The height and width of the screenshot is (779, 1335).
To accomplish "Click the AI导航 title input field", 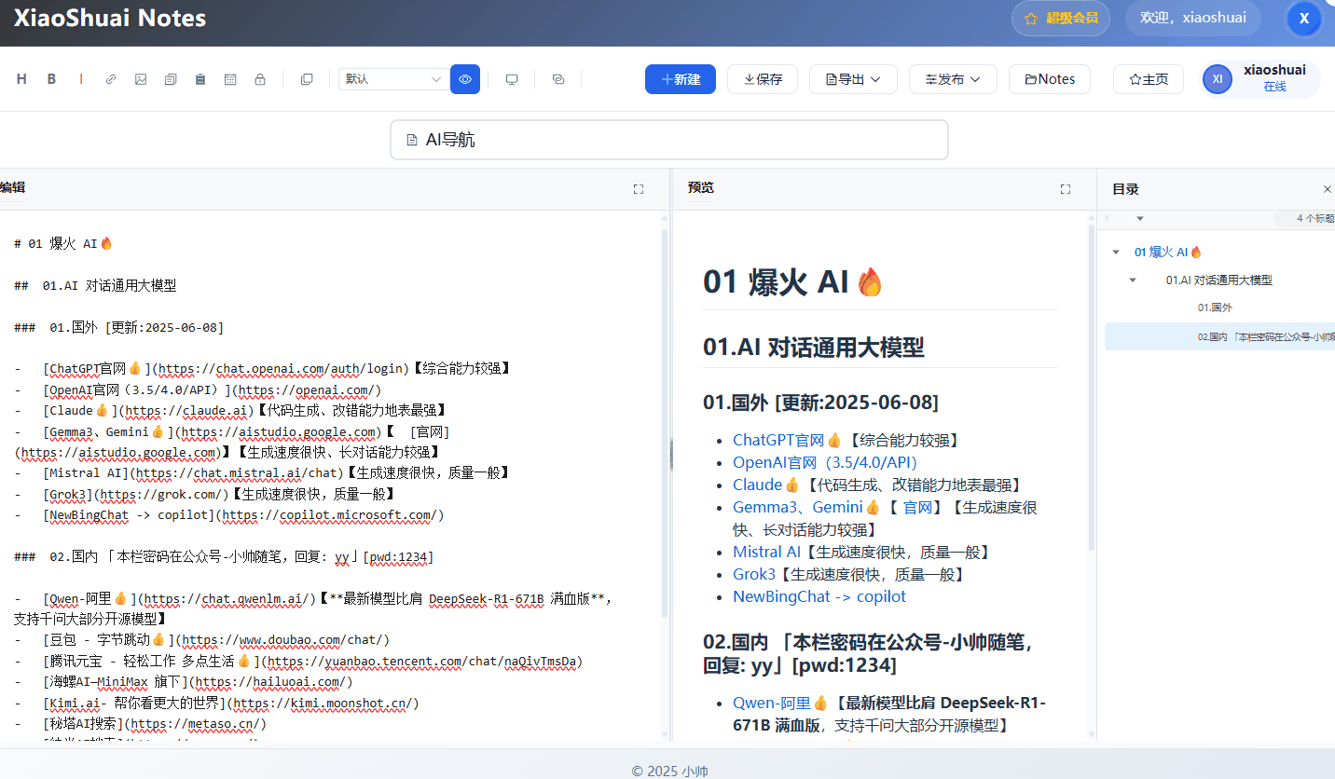I will 669,140.
